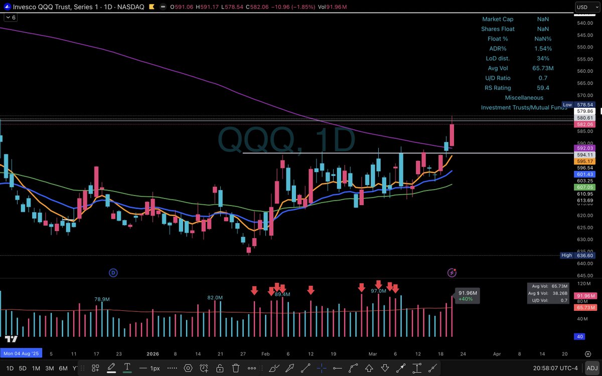Select the arrow down marker tool
Image resolution: width=602 pixels, height=376 pixels.
[x=385, y=367]
